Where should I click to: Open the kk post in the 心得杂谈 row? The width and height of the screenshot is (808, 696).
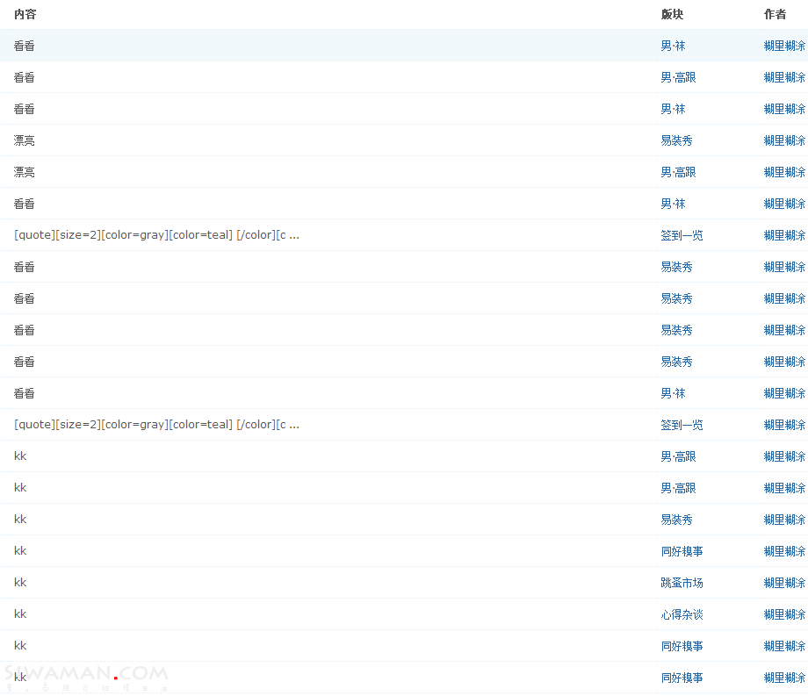20,614
